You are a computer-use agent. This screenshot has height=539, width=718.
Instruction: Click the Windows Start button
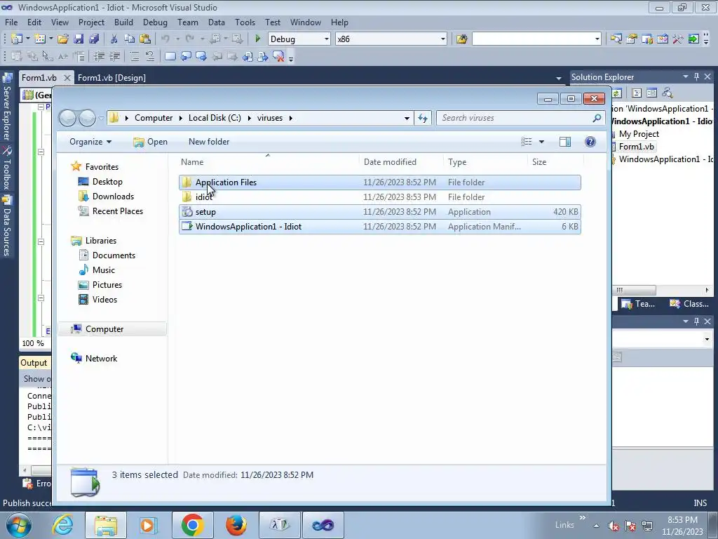point(18,525)
